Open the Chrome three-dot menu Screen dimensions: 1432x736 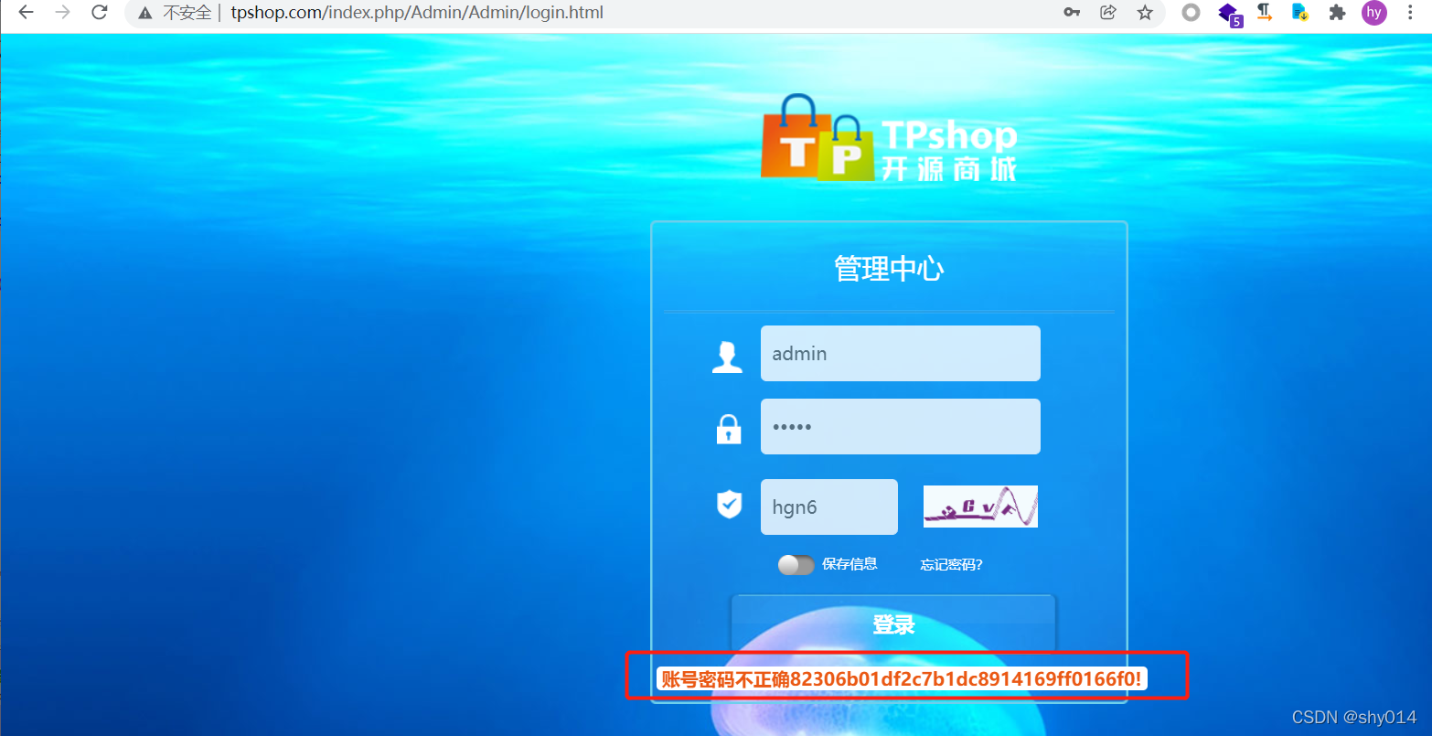click(x=1411, y=13)
